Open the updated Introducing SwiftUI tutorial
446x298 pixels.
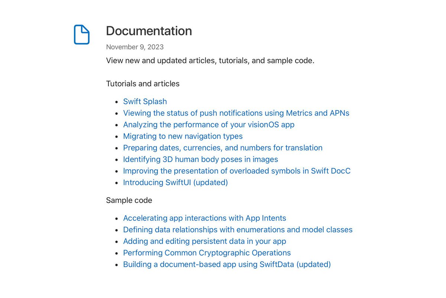click(x=175, y=182)
